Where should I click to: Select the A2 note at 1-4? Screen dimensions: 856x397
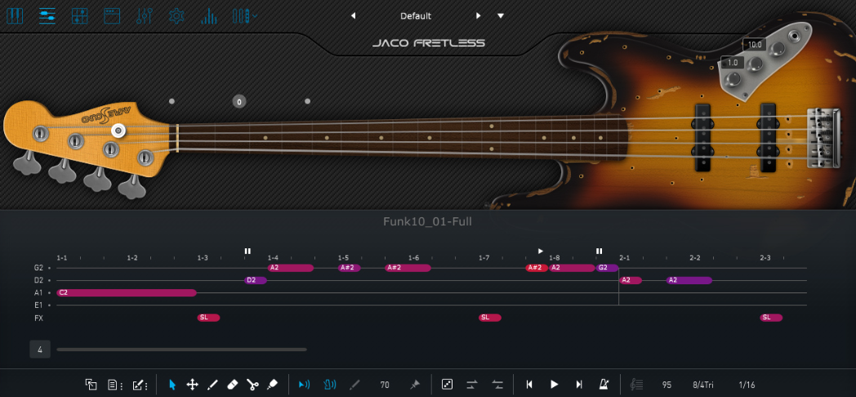coord(291,268)
